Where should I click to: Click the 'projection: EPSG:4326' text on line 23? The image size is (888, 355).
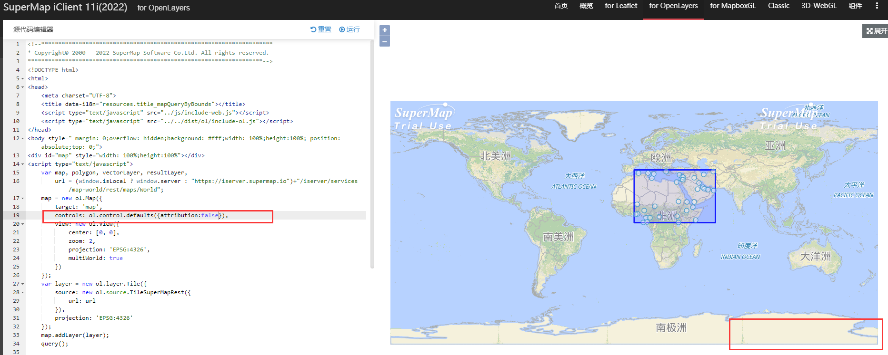(x=109, y=250)
